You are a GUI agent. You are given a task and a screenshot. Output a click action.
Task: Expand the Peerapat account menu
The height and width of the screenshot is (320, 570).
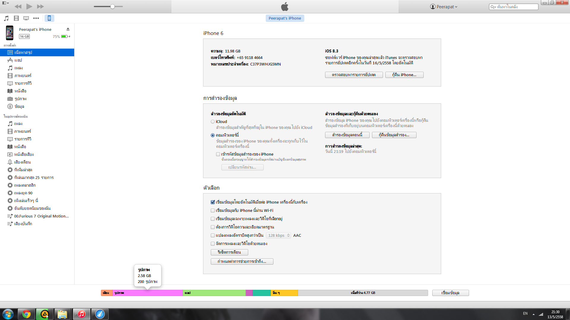tap(444, 7)
